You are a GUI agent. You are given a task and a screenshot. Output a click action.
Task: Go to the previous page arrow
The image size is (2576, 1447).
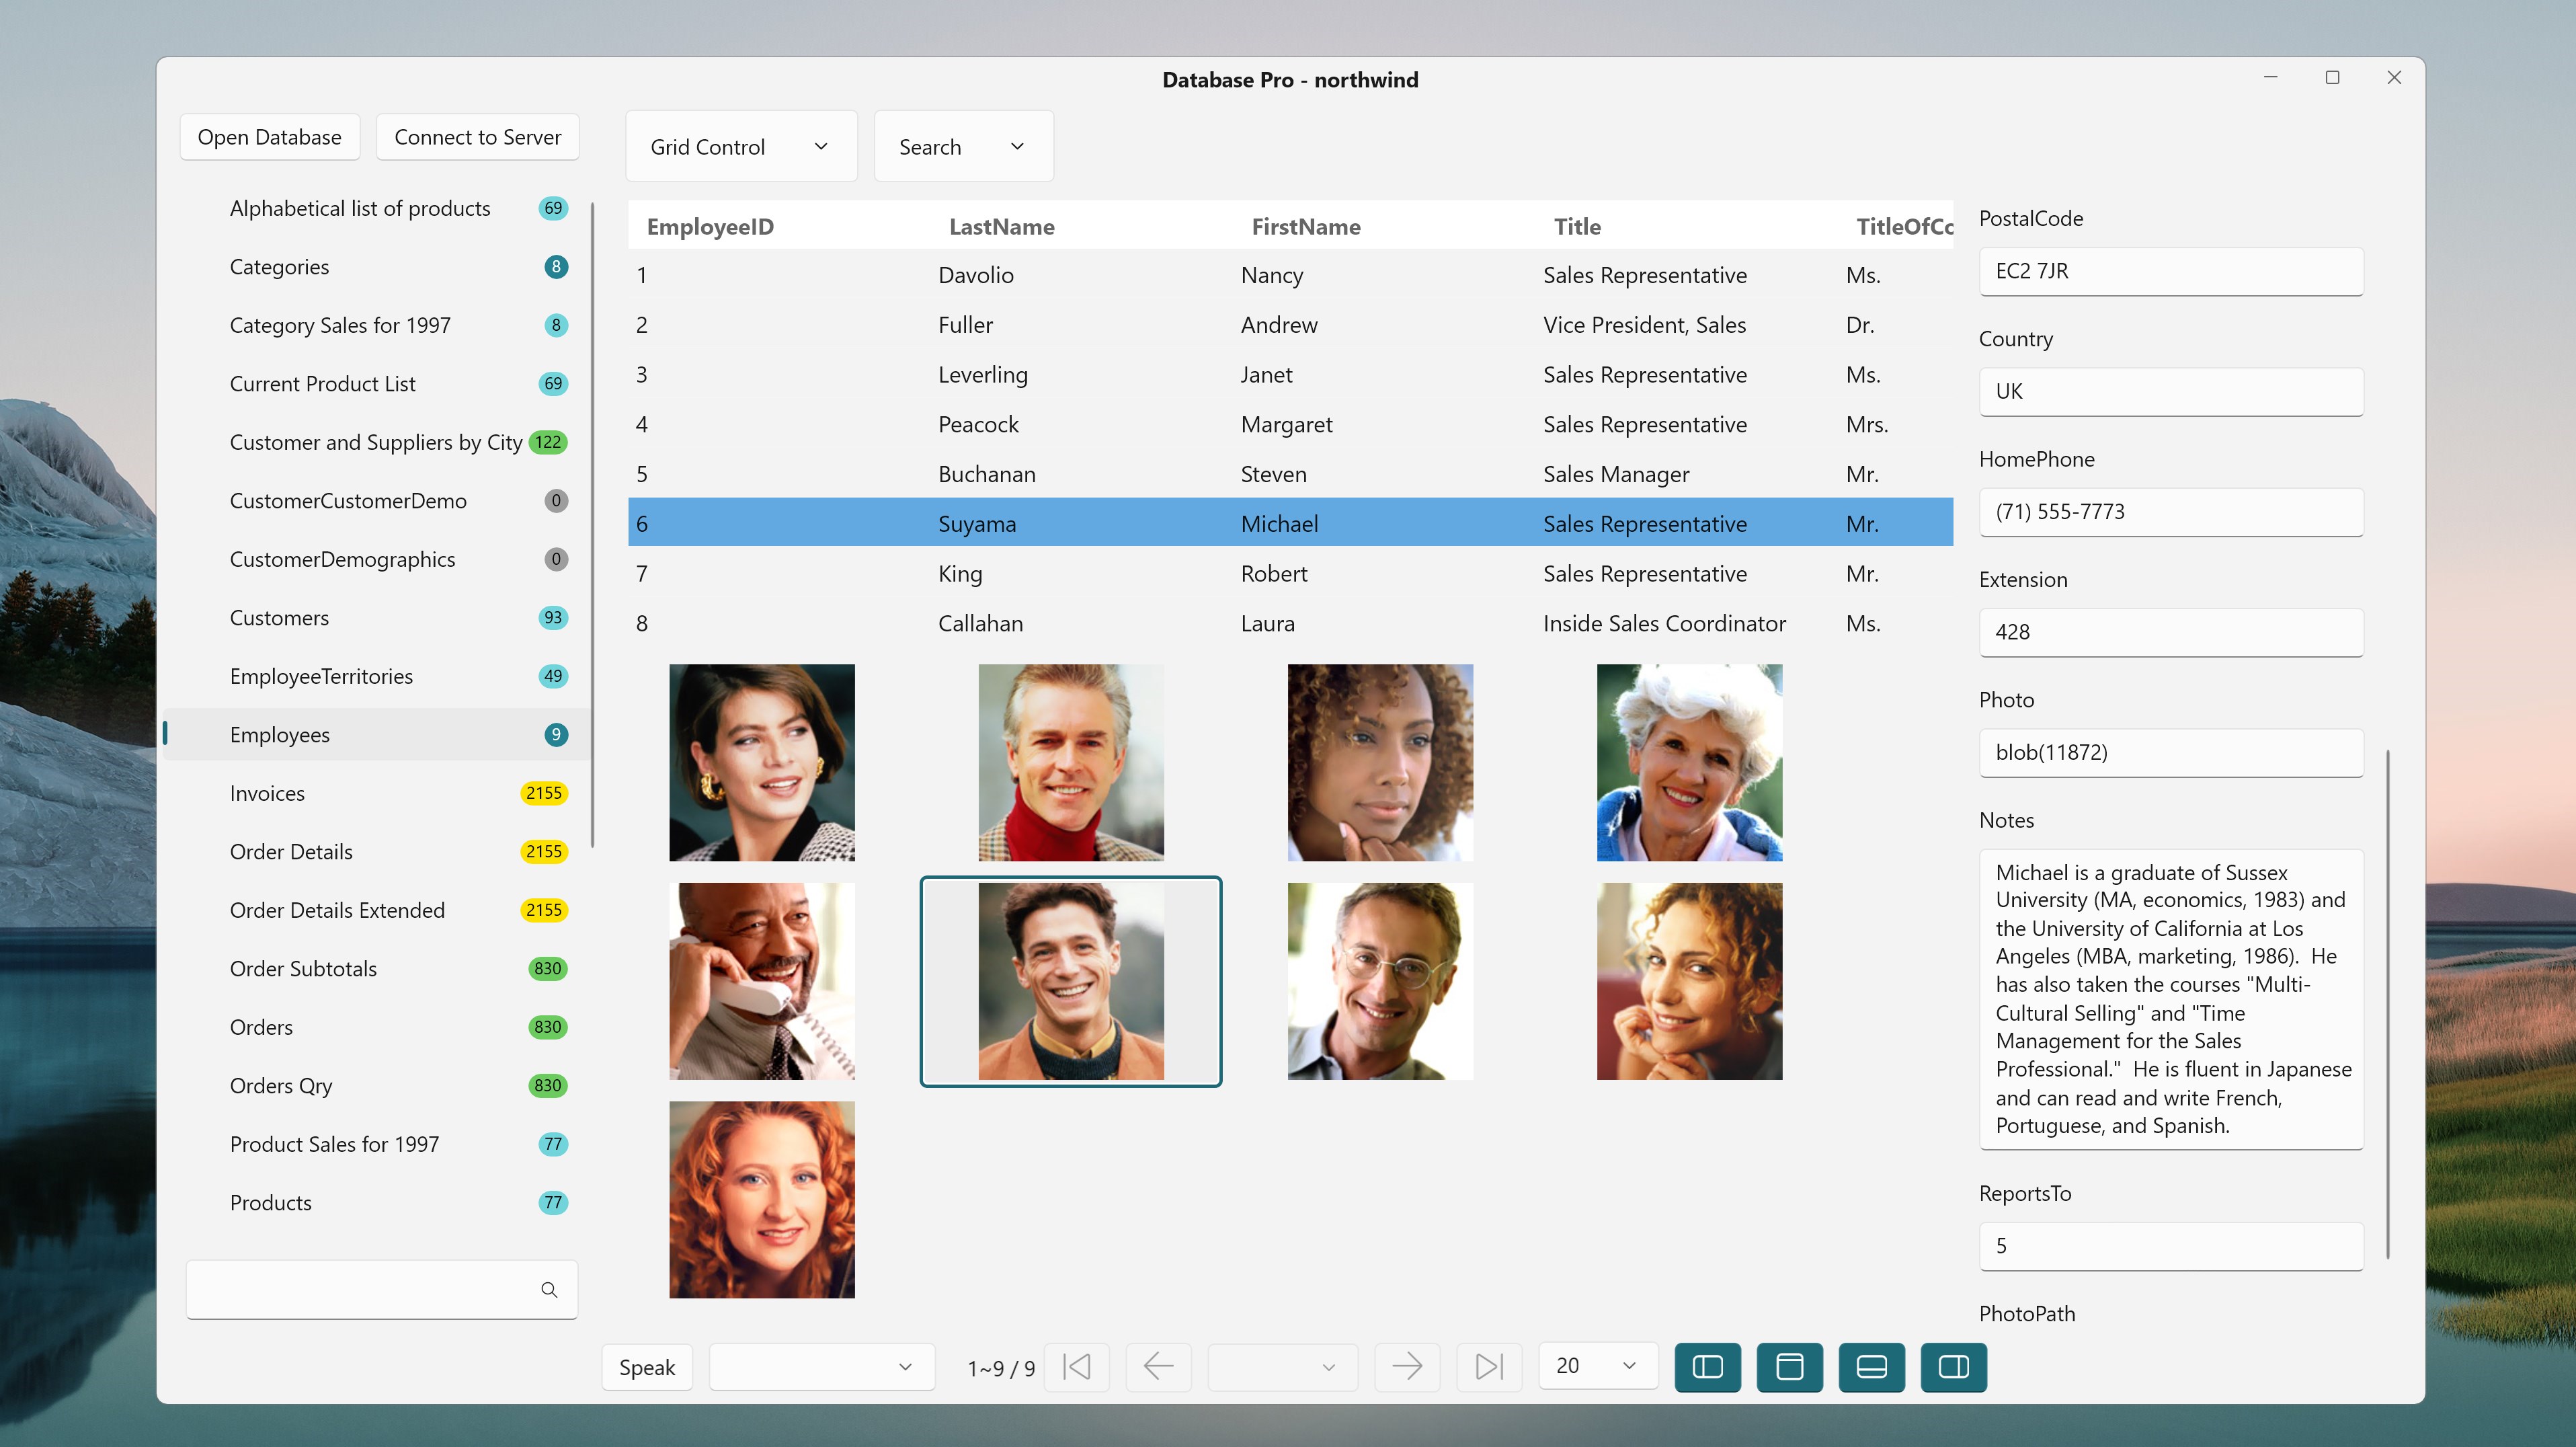1158,1366
